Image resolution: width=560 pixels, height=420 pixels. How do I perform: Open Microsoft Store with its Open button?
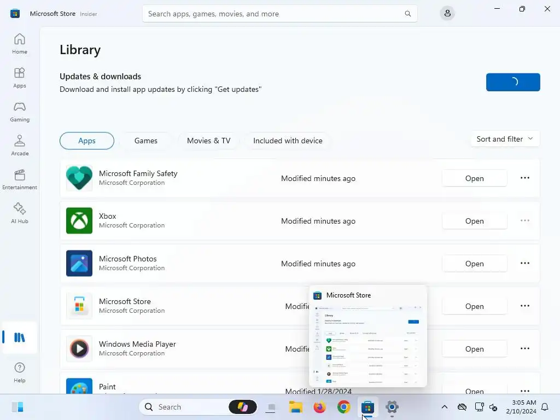(x=474, y=306)
